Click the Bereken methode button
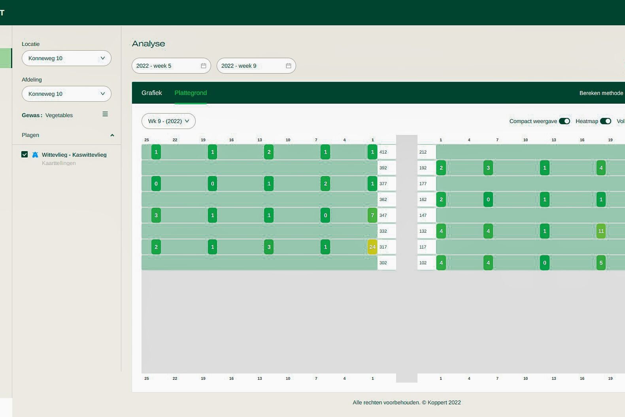Viewport: 625px width, 417px height. (x=601, y=93)
